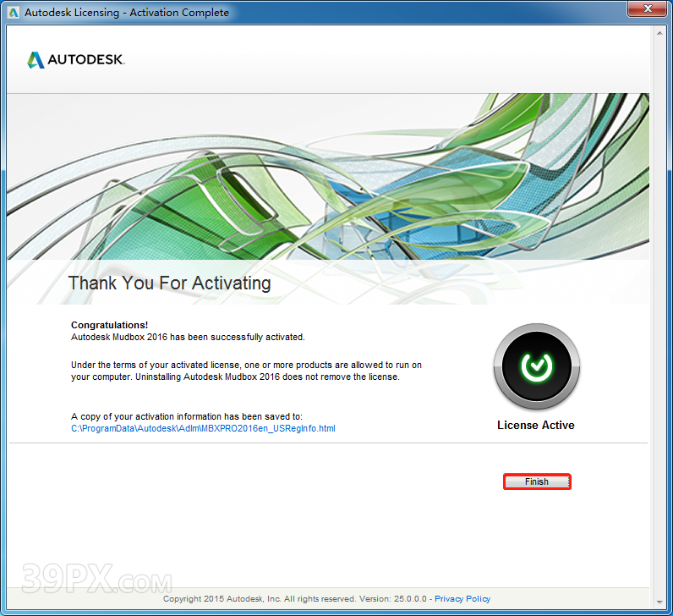The height and width of the screenshot is (616, 673).
Task: Select the bold "Congratulations!" text
Action: tap(109, 325)
